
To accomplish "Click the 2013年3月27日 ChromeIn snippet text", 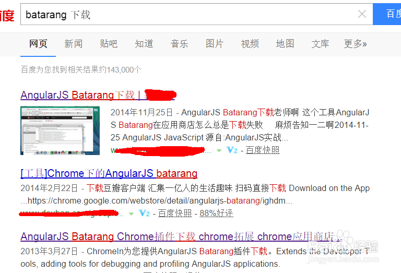I will pos(195,257).
